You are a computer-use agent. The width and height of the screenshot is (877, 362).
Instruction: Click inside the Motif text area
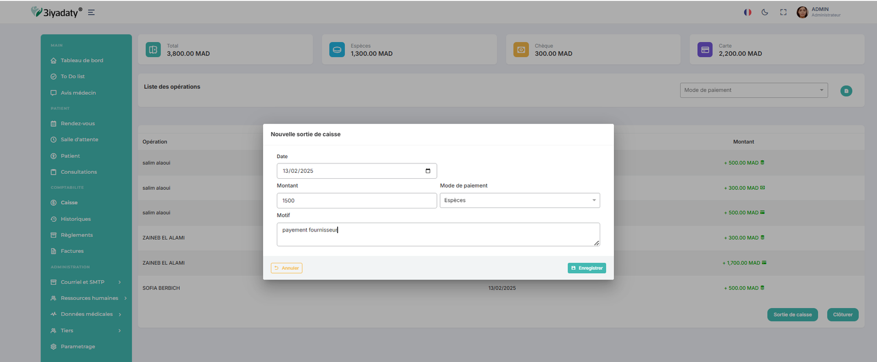[x=437, y=235]
